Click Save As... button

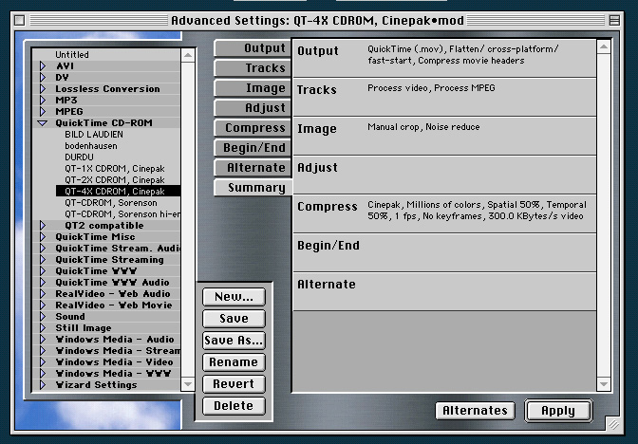234,341
